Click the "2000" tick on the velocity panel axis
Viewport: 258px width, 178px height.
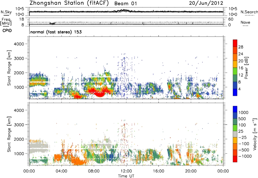click(19, 139)
